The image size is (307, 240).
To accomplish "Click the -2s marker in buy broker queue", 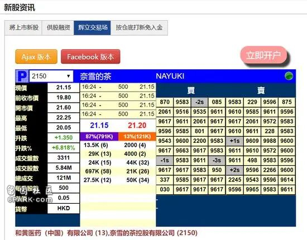I will tap(199, 102).
